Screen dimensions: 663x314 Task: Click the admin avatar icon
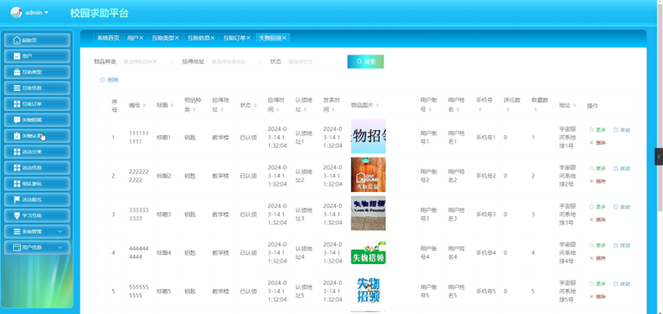(x=16, y=12)
